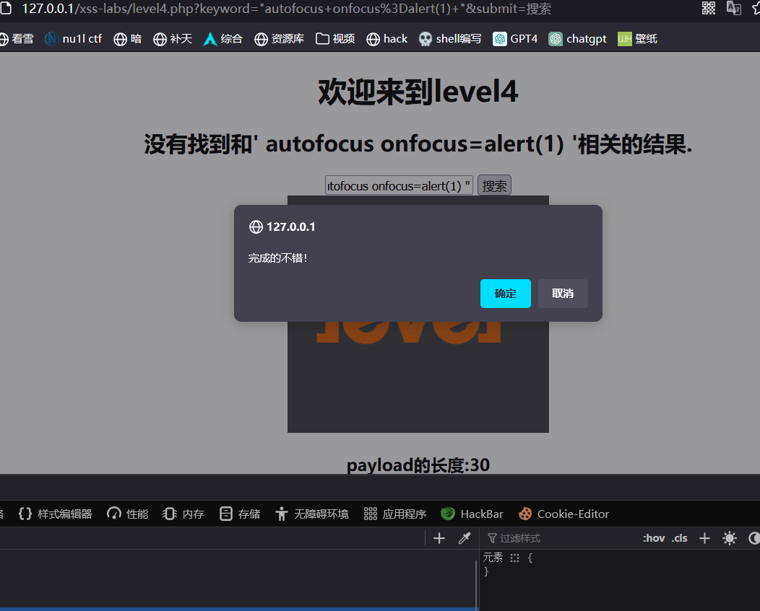Click 取消 in the alert dialog
This screenshot has height=611, width=760.
pyautogui.click(x=563, y=294)
